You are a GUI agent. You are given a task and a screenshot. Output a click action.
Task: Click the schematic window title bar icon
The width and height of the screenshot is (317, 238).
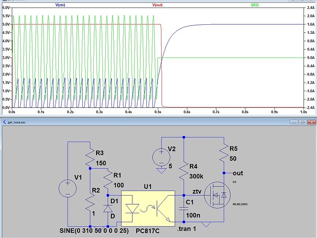pos(4,122)
